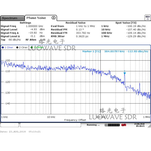The image size is (151, 151).
Task: Click Top value -90 dBc/Hz
Action: pos(14,40)
